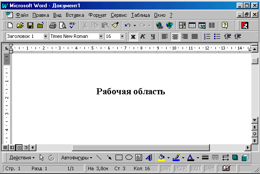This screenshot has height=174, width=260.
Task: Open the Сервис menu
Action: tap(119, 15)
